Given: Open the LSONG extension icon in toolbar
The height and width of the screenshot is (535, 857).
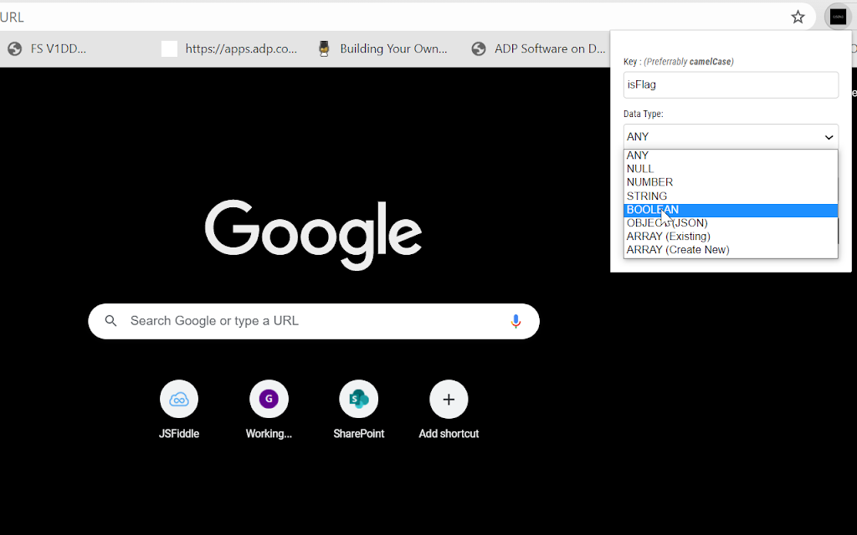Looking at the screenshot, I should (838, 17).
